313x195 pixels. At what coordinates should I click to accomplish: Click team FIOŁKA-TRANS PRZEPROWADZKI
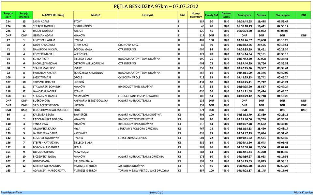point(138,96)
